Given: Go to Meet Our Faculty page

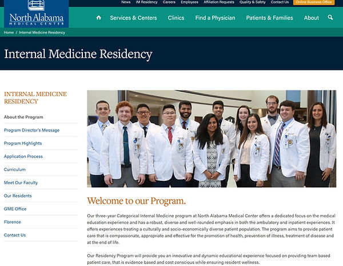Looking at the screenshot, I should point(21,182).
